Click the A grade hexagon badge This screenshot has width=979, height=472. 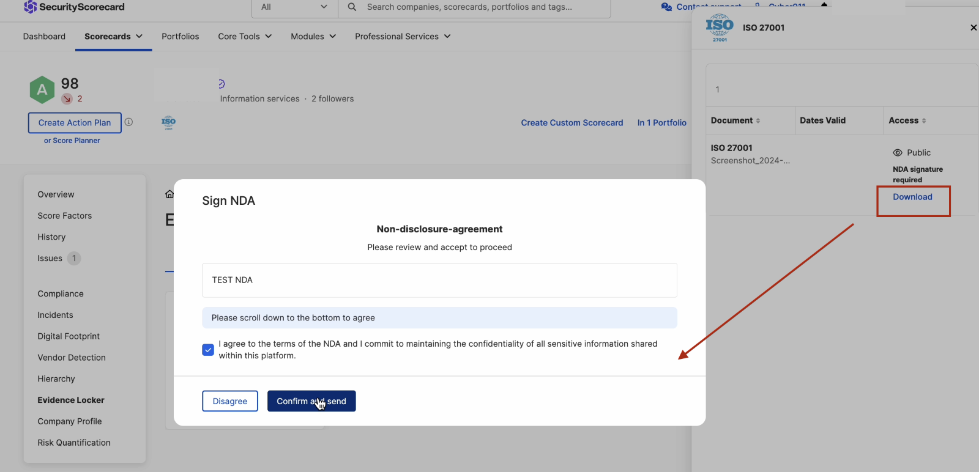[42, 90]
